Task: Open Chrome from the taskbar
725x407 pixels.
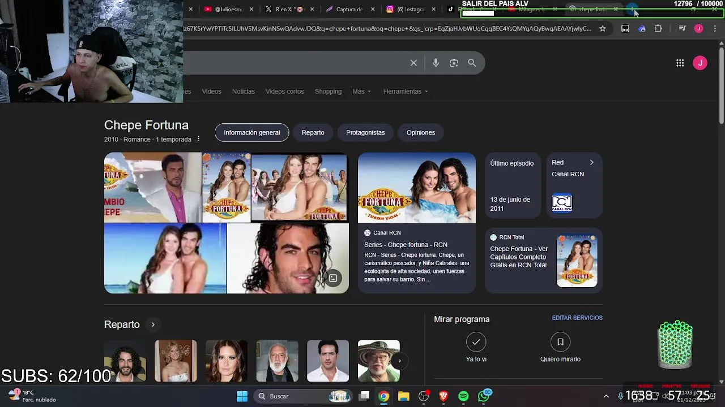Action: point(383,396)
